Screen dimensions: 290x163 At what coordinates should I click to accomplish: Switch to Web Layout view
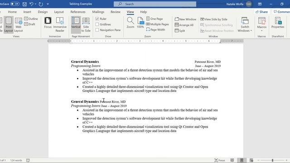click(18, 24)
